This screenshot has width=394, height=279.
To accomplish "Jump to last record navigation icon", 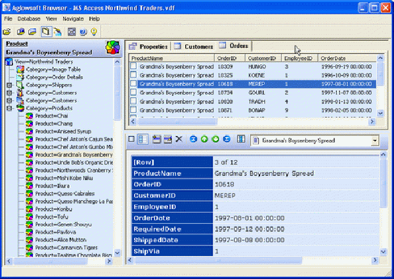I will tap(227, 140).
